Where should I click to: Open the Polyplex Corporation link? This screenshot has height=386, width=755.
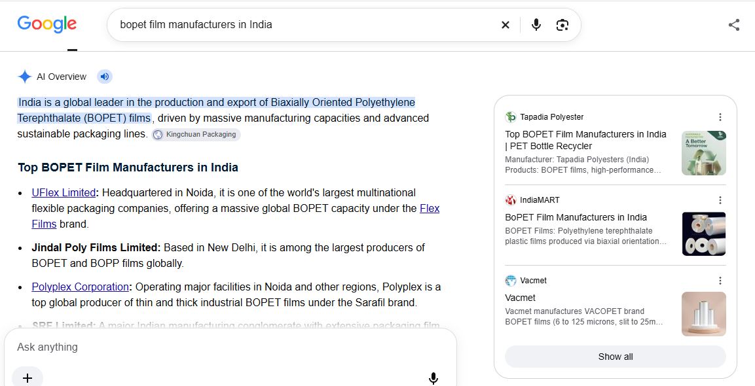click(80, 287)
